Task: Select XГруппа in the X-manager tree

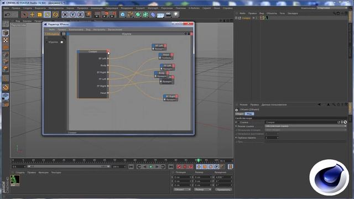Action: pyautogui.click(x=53, y=42)
